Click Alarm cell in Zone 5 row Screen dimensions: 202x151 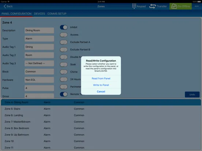click(x=47, y=109)
